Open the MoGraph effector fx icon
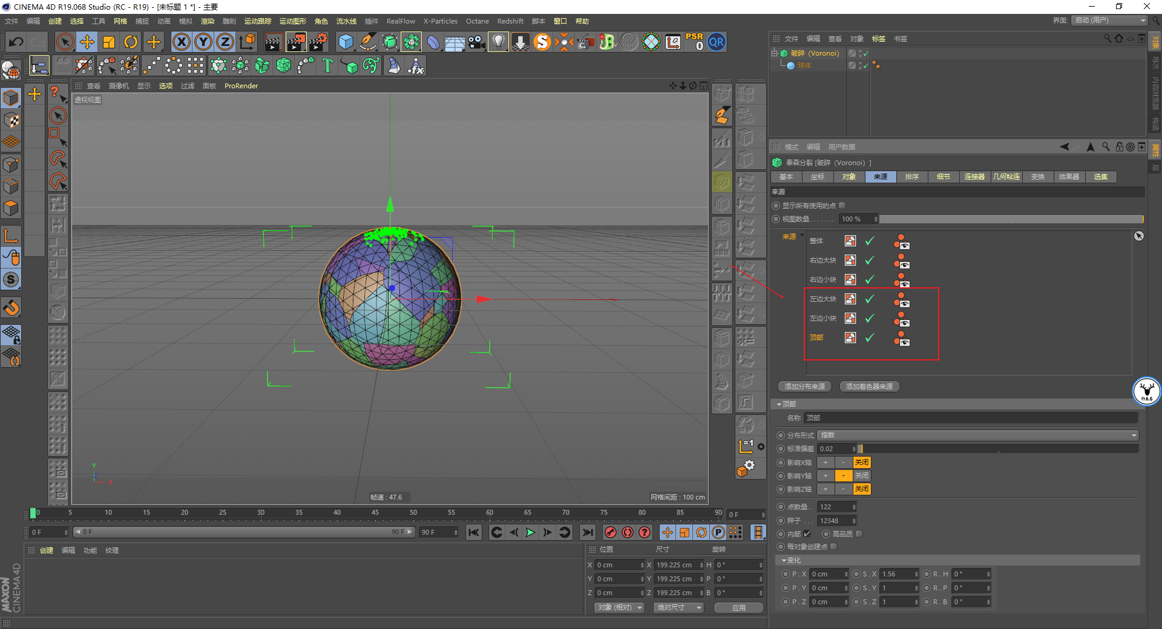 point(416,65)
